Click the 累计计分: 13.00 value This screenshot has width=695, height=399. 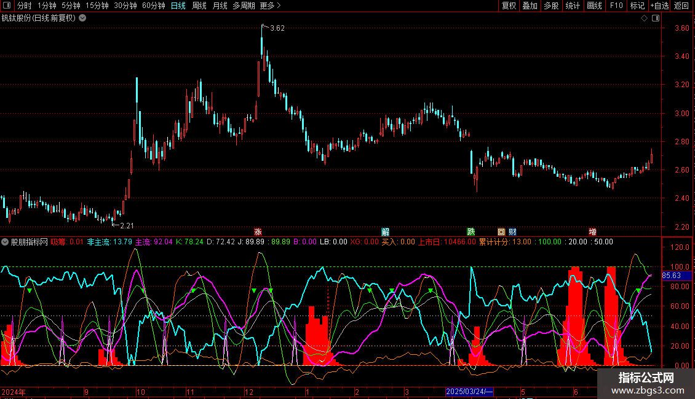505,242
